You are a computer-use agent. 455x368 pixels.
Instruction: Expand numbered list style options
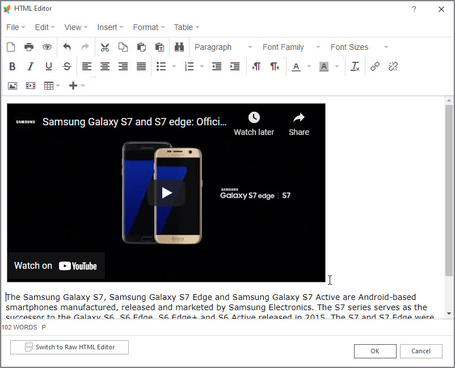(x=202, y=66)
